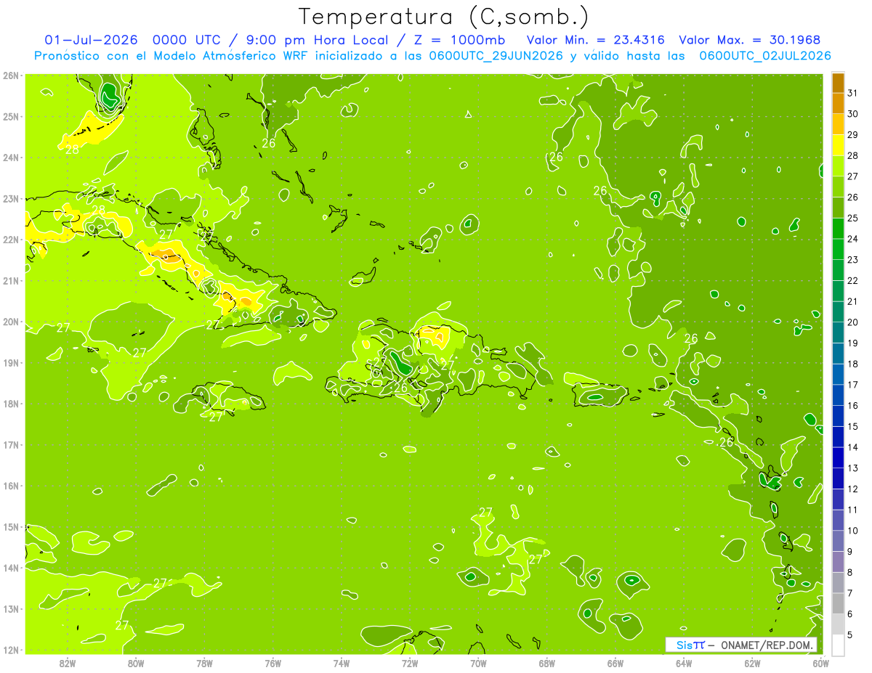
Task: Click the '15' label on color scale
Action: [853, 426]
